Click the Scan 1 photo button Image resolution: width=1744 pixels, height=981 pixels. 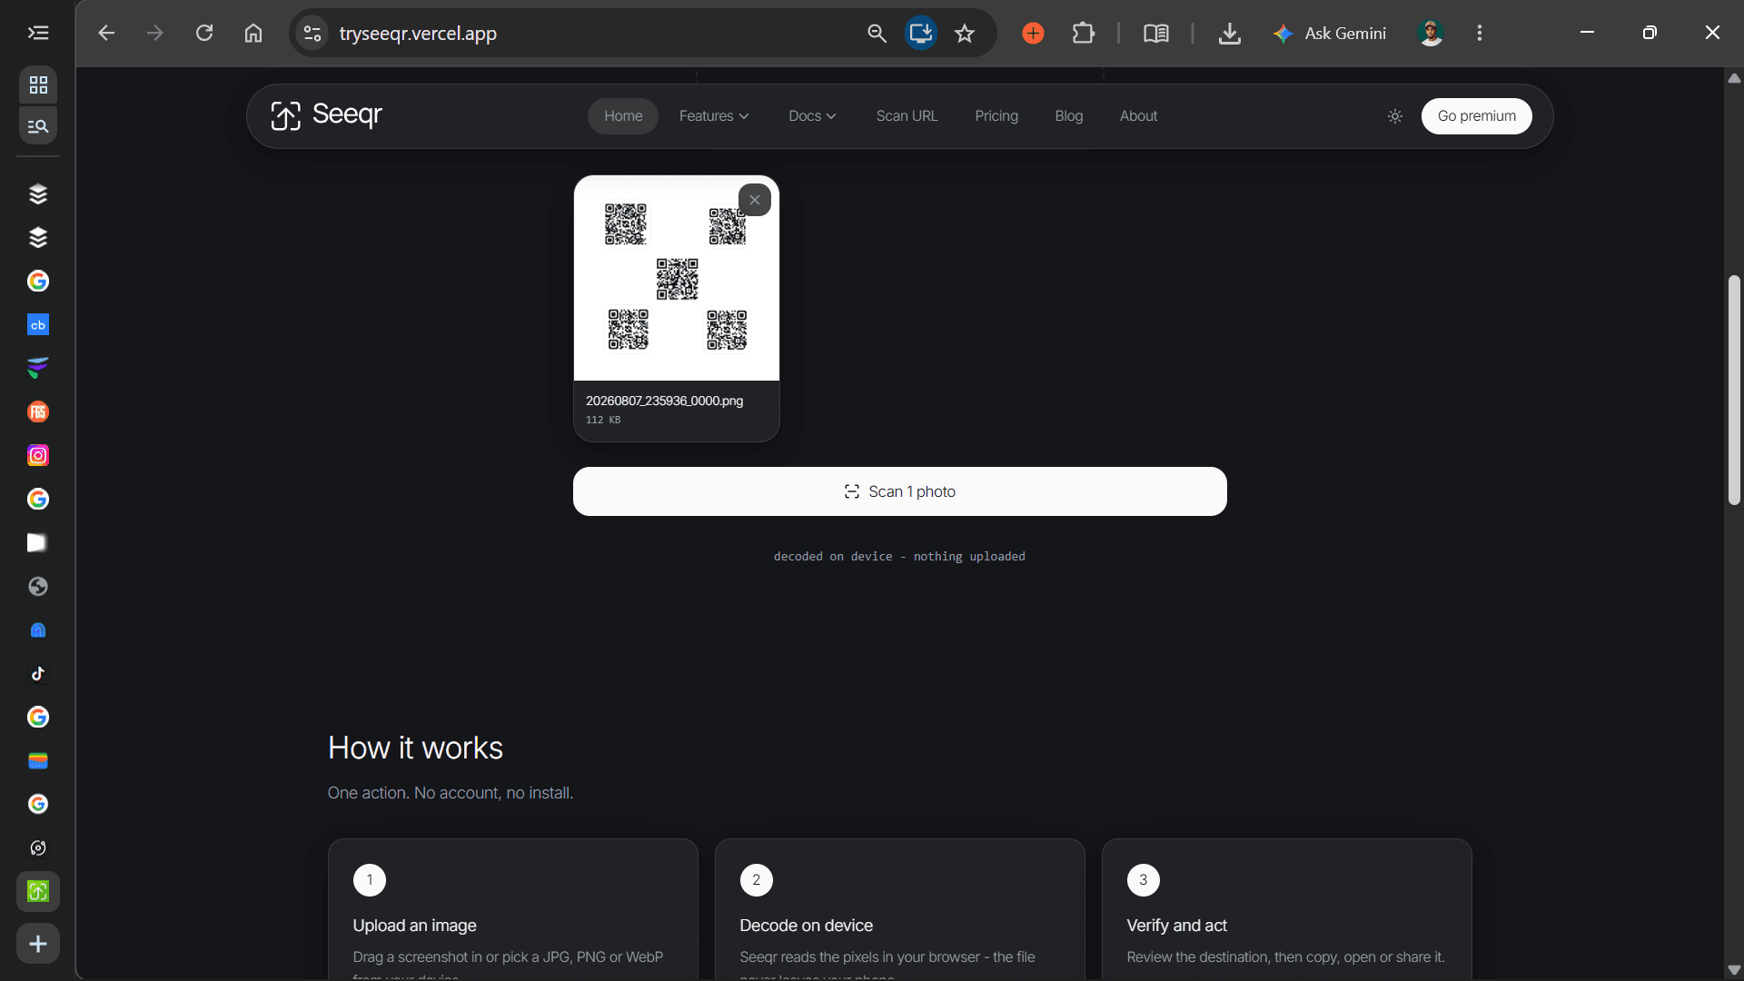[899, 491]
